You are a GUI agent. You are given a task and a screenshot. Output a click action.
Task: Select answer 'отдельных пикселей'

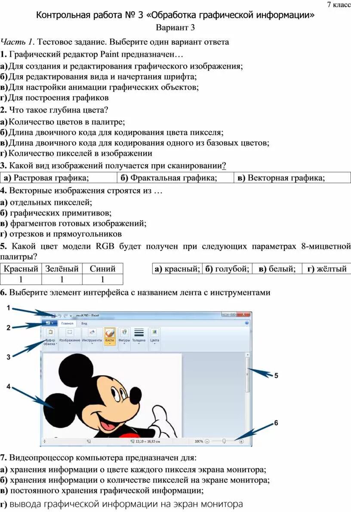[46, 202]
